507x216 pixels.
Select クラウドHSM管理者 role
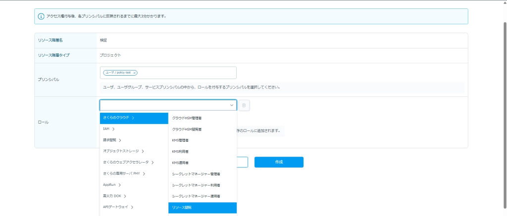click(x=203, y=118)
